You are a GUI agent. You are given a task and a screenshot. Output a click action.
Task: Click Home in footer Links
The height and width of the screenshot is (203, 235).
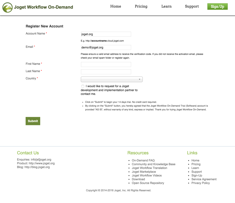point(195,160)
